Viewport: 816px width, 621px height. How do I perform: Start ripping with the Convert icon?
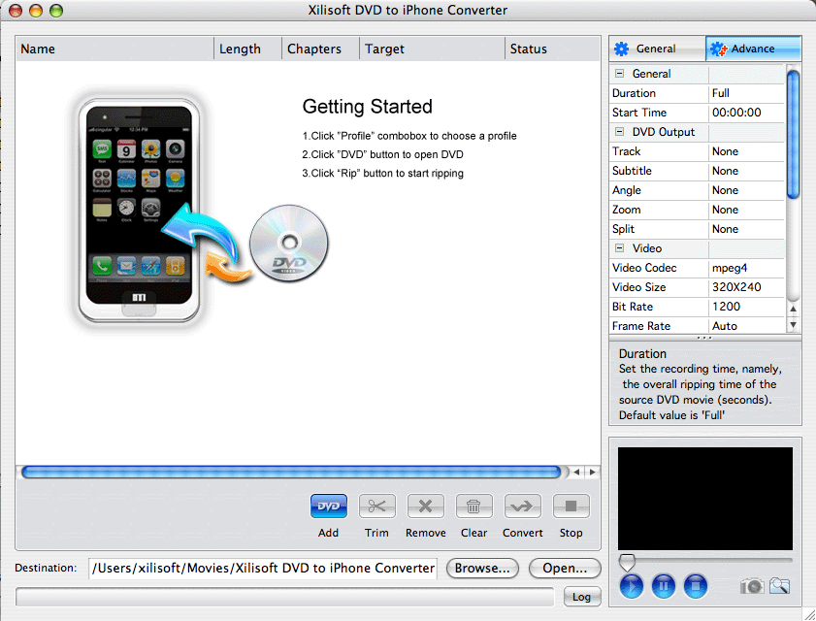522,507
